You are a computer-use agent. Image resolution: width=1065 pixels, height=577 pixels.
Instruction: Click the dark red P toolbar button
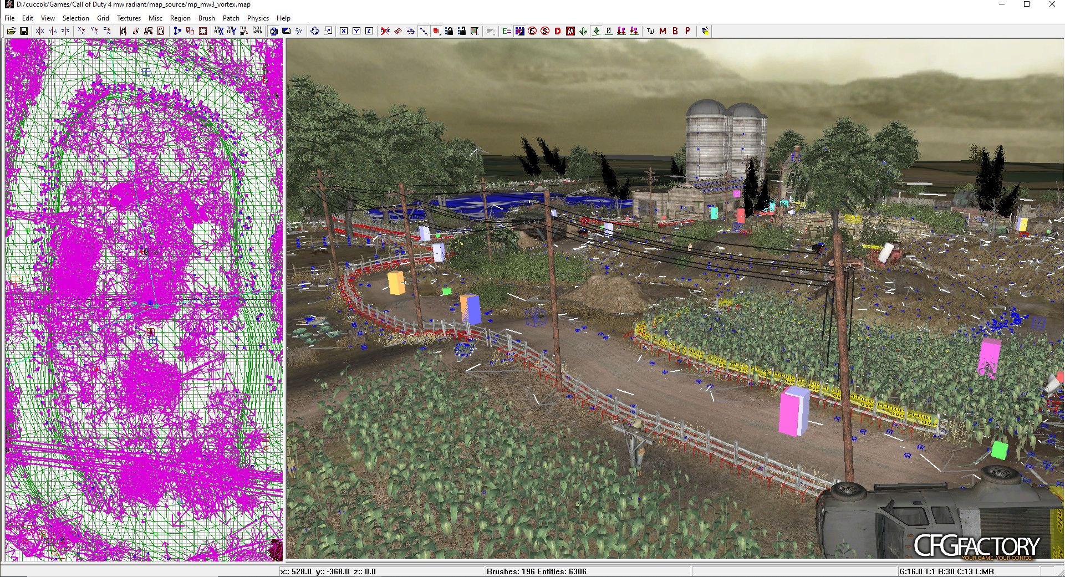688,31
